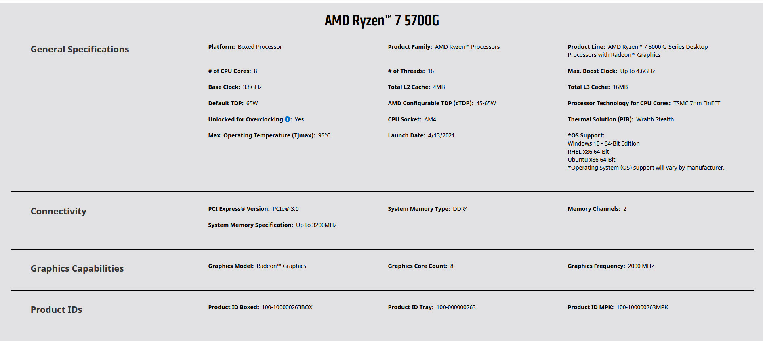Click the TSMC 7nm FinFET text
763x341 pixels.
(696, 103)
